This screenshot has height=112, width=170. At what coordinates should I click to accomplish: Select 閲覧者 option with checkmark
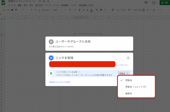[136, 80]
